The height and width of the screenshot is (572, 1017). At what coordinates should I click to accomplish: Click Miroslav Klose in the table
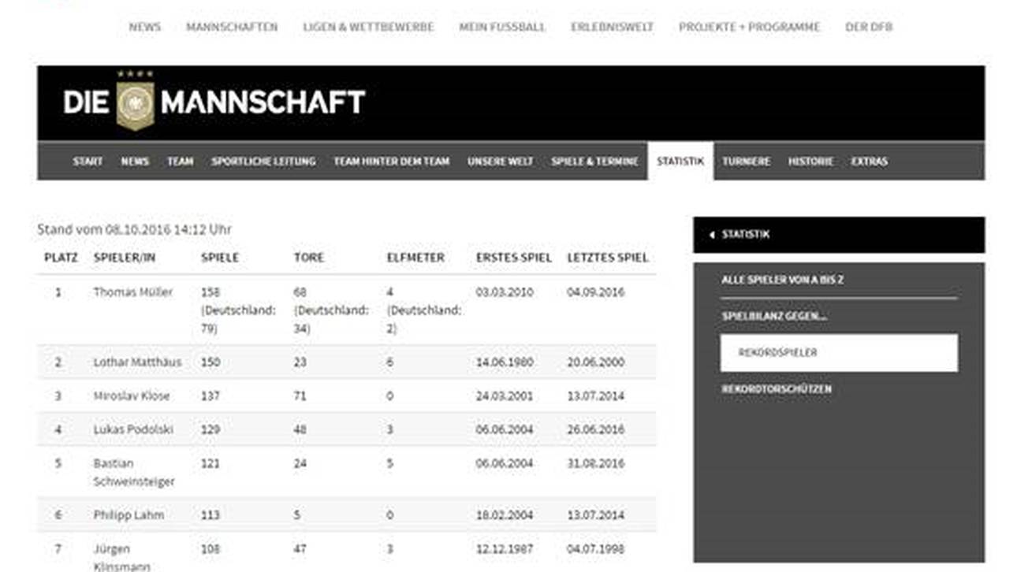(x=131, y=396)
